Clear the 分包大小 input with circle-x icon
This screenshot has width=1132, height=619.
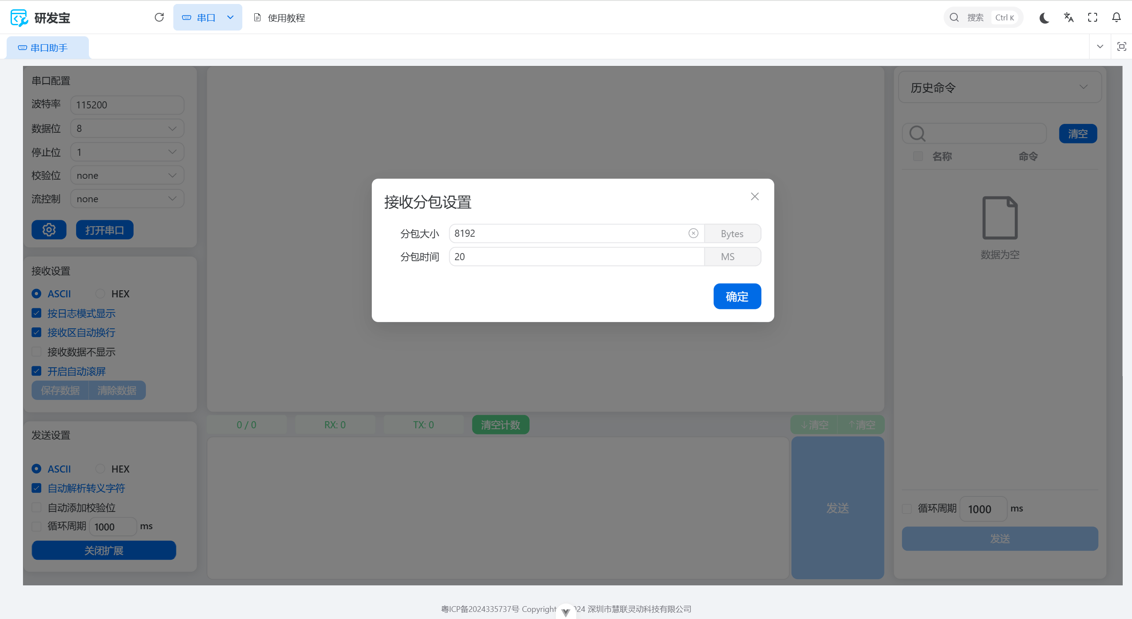click(693, 233)
